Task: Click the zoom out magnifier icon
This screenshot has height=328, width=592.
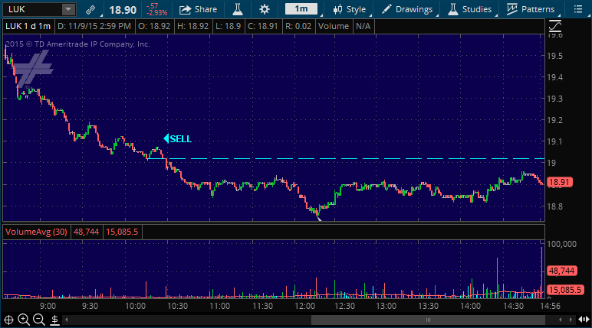Action: pyautogui.click(x=39, y=320)
